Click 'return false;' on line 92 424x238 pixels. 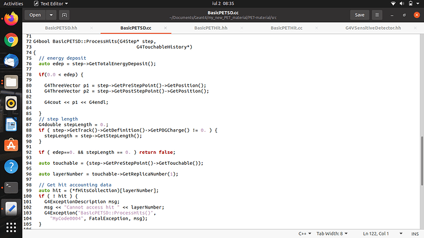point(157,152)
